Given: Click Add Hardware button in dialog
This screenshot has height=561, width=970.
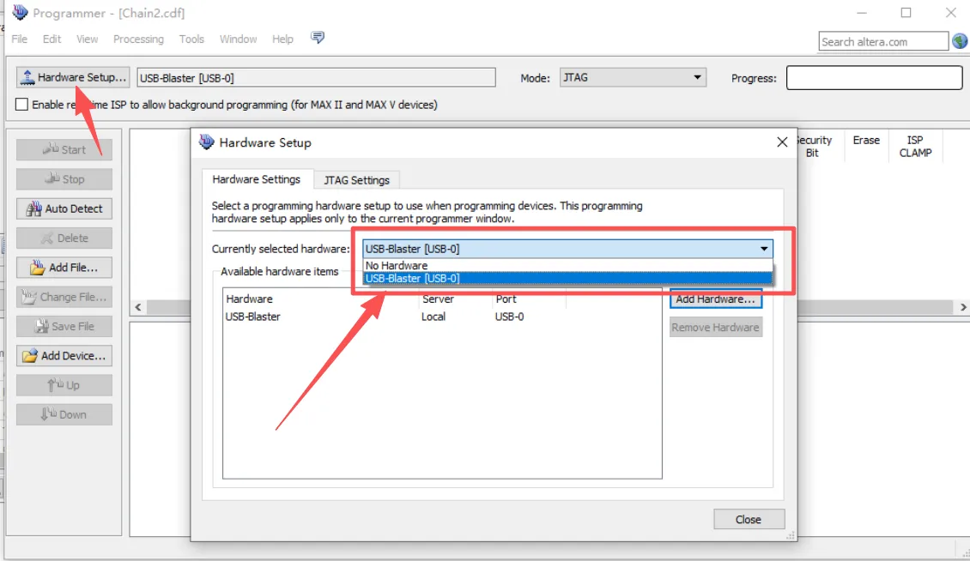Looking at the screenshot, I should tap(715, 299).
